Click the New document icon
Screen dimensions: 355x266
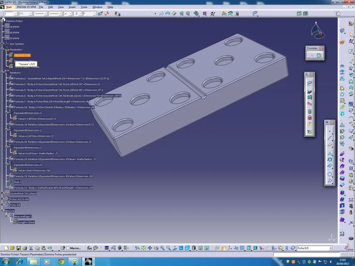(x=6, y=248)
